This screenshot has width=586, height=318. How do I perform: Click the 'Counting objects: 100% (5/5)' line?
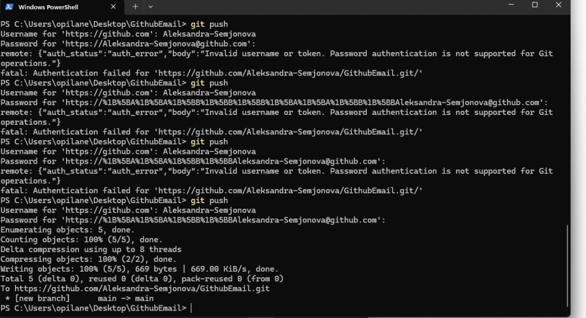pos(81,240)
